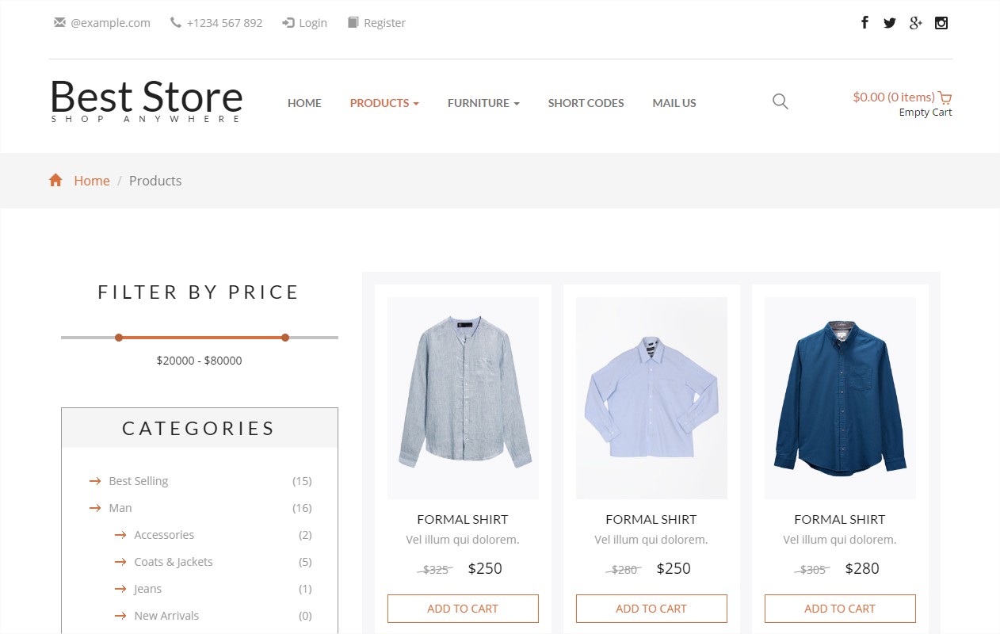Click the breadcrumb home icon
The image size is (1000, 634).
coord(55,180)
